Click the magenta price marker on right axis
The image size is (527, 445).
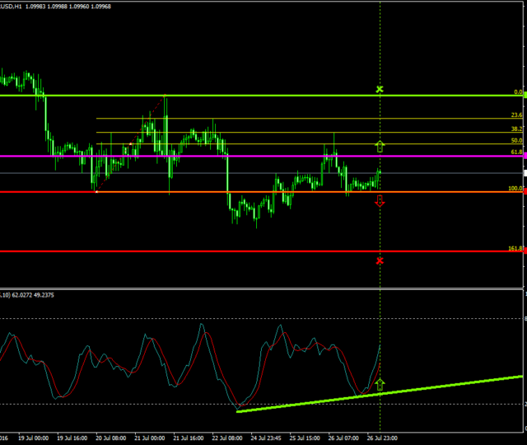click(525, 156)
